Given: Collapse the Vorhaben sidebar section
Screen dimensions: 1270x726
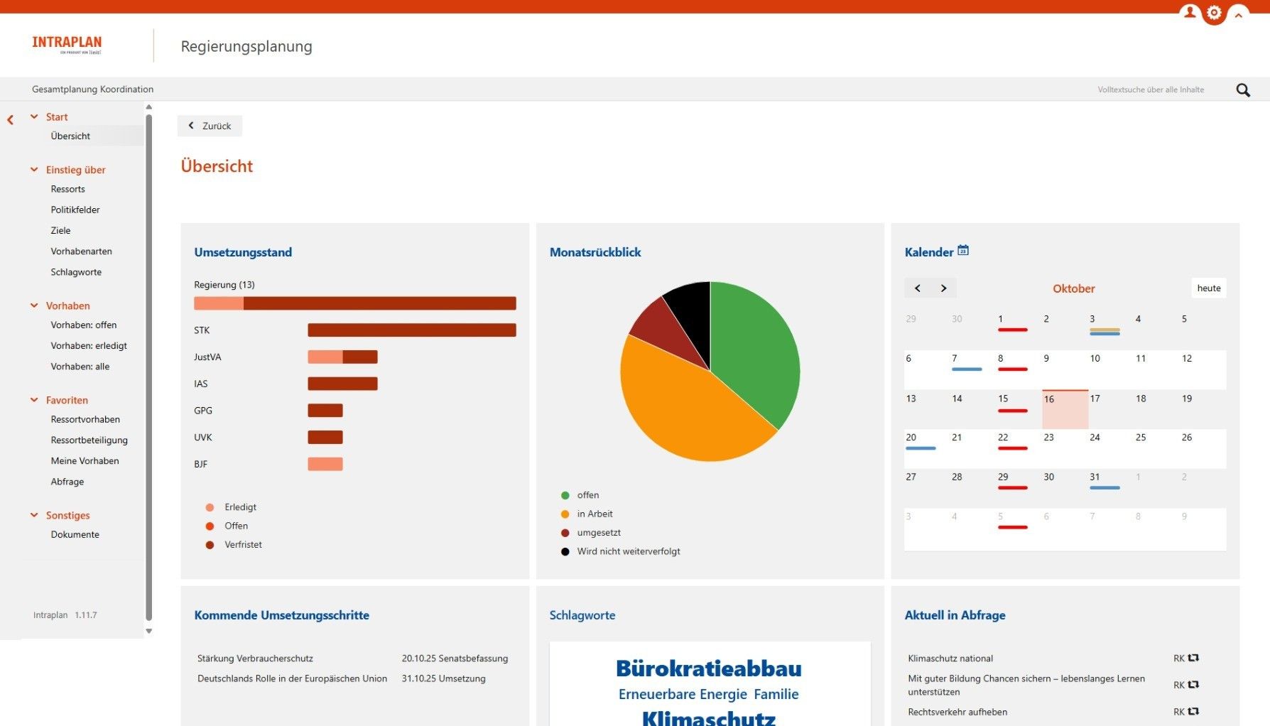Looking at the screenshot, I should pos(34,305).
